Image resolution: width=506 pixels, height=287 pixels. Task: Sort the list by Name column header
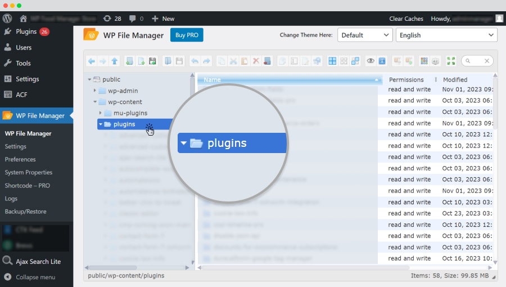point(290,80)
